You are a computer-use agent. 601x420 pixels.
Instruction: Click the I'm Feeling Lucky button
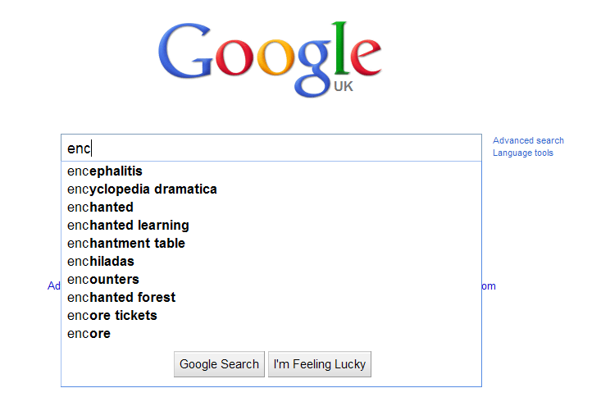[320, 364]
